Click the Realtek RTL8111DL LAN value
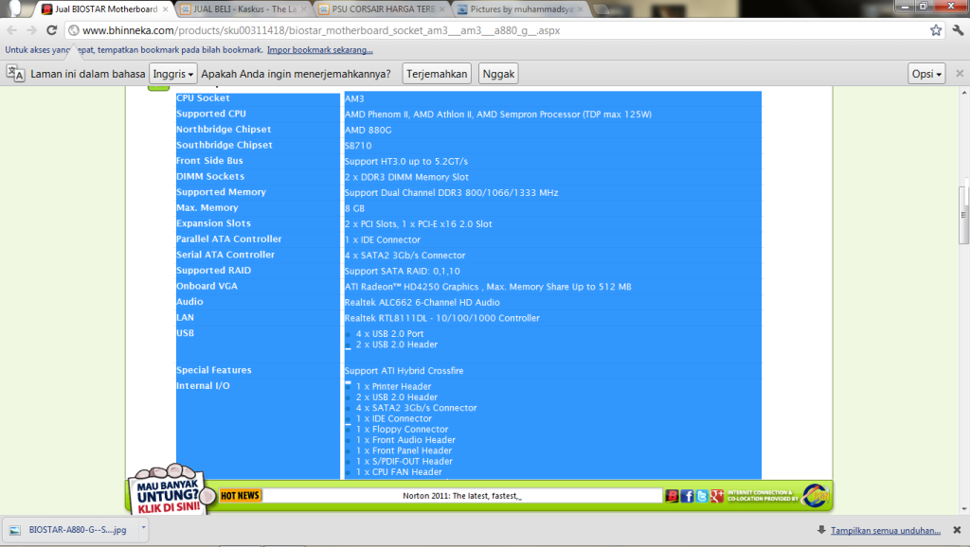970x547 pixels. pos(441,318)
